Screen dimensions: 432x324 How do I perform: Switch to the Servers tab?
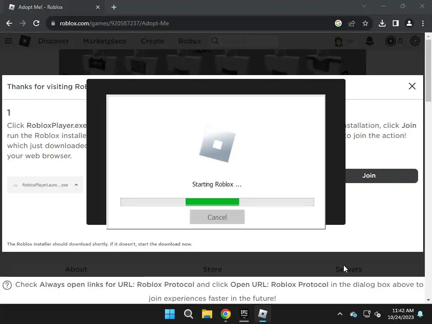click(x=349, y=269)
